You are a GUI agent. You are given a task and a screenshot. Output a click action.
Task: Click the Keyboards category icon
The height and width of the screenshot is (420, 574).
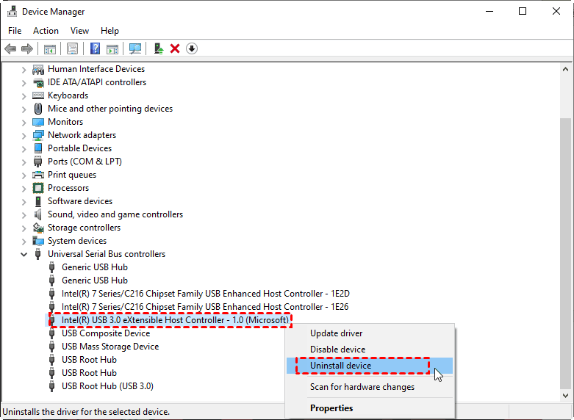pyautogui.click(x=38, y=95)
